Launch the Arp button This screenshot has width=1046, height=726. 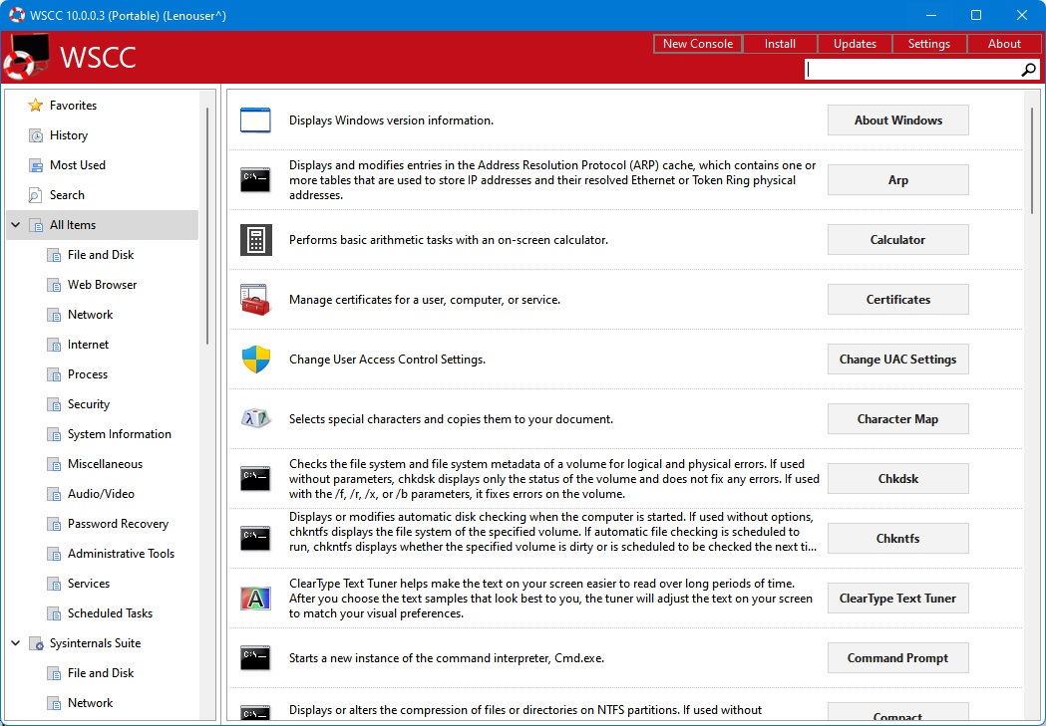tap(897, 180)
